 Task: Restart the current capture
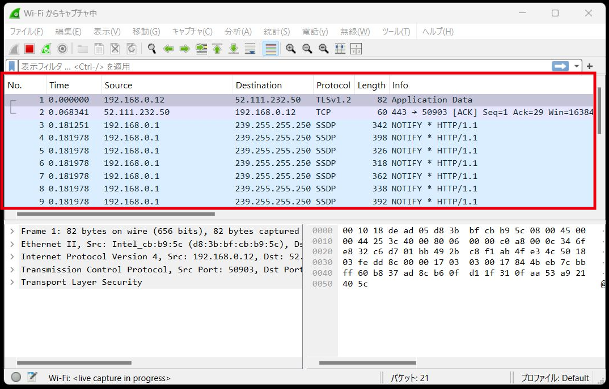pos(46,49)
